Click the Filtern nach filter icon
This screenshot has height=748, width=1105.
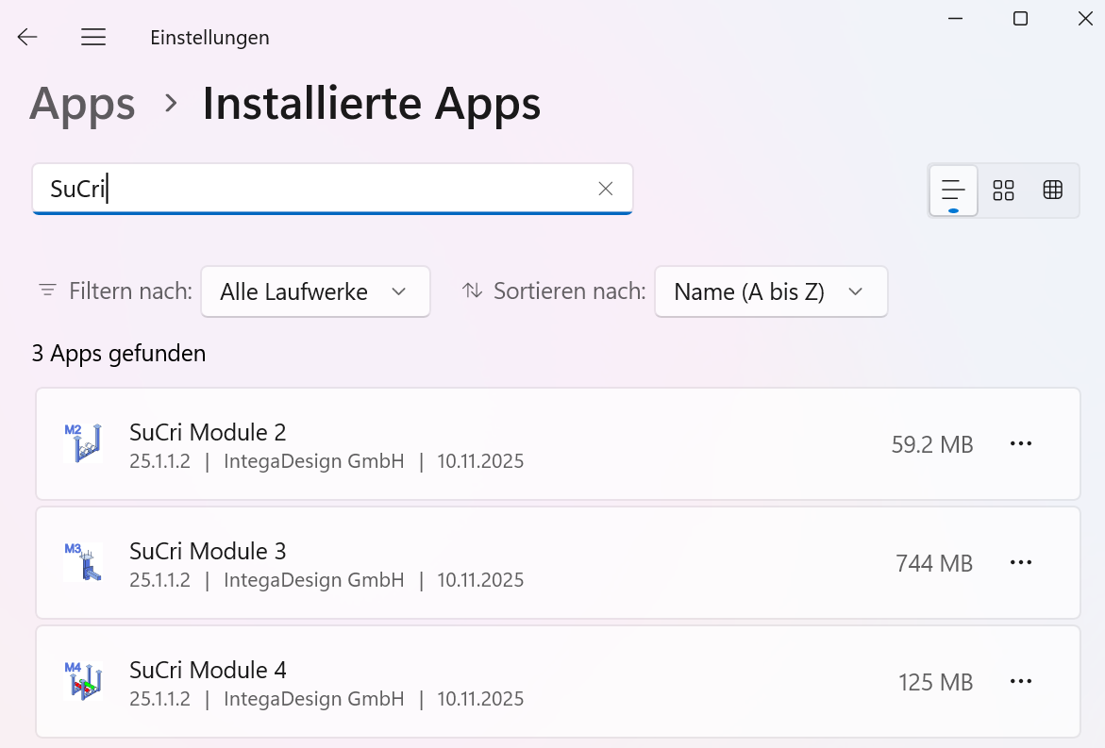coord(47,291)
